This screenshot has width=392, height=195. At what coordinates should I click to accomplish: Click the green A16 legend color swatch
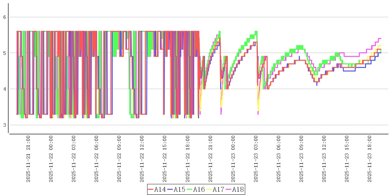(190, 189)
